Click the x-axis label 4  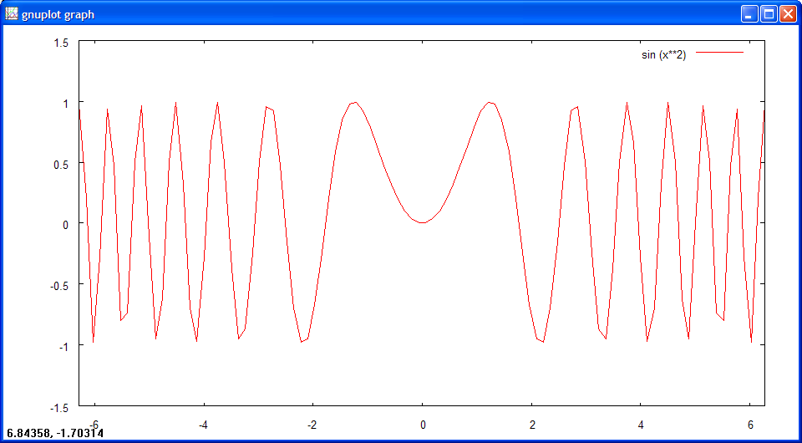click(641, 424)
